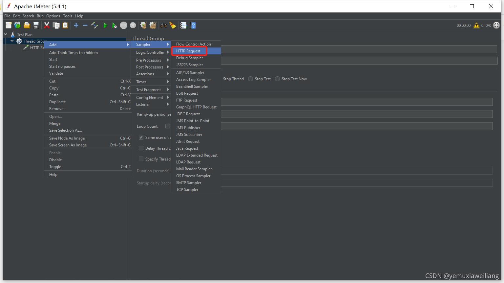Choose HTTP Request from Sampler submenu
This screenshot has height=283, width=504.
click(196, 51)
